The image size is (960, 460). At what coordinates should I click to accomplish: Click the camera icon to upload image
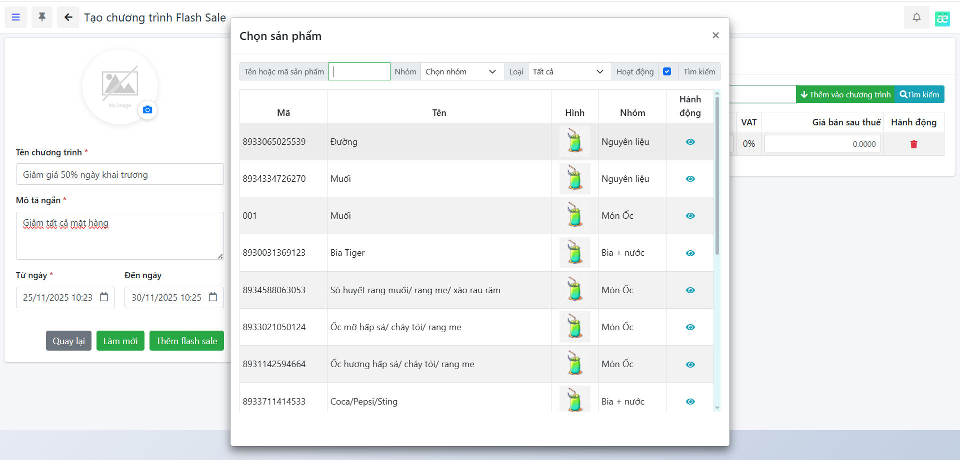147,110
